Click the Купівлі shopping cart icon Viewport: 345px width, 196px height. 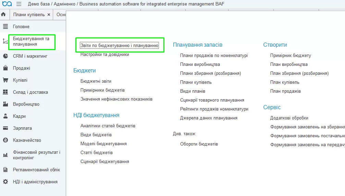click(x=5, y=80)
